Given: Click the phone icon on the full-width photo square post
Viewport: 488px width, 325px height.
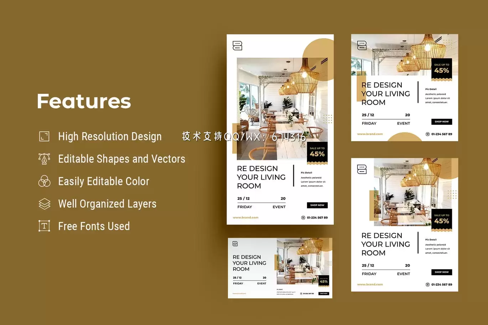Looking at the screenshot, I should [x=427, y=134].
